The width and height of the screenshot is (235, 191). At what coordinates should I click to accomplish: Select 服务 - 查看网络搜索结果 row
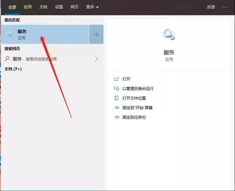[52, 59]
